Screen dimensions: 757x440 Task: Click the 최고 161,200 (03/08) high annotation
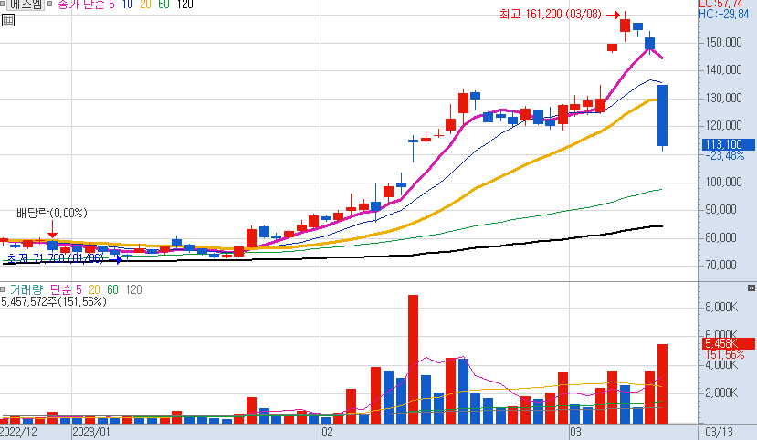pos(551,15)
